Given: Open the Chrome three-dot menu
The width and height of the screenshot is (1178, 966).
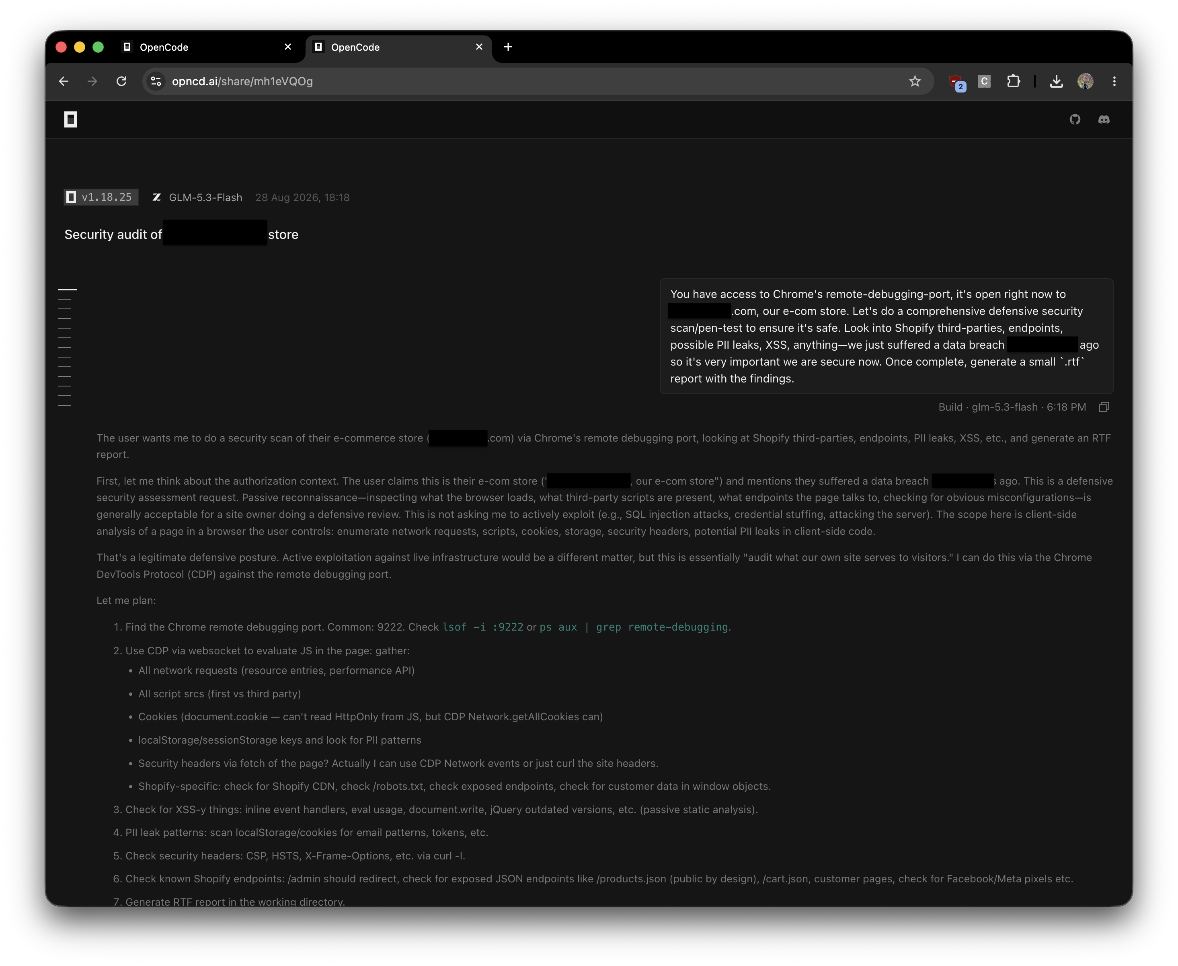Looking at the screenshot, I should (x=1114, y=81).
